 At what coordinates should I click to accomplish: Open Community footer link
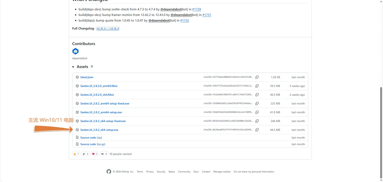(x=184, y=171)
